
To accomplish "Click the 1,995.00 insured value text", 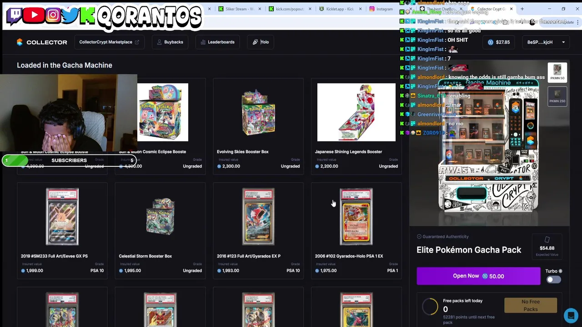I will [133, 271].
